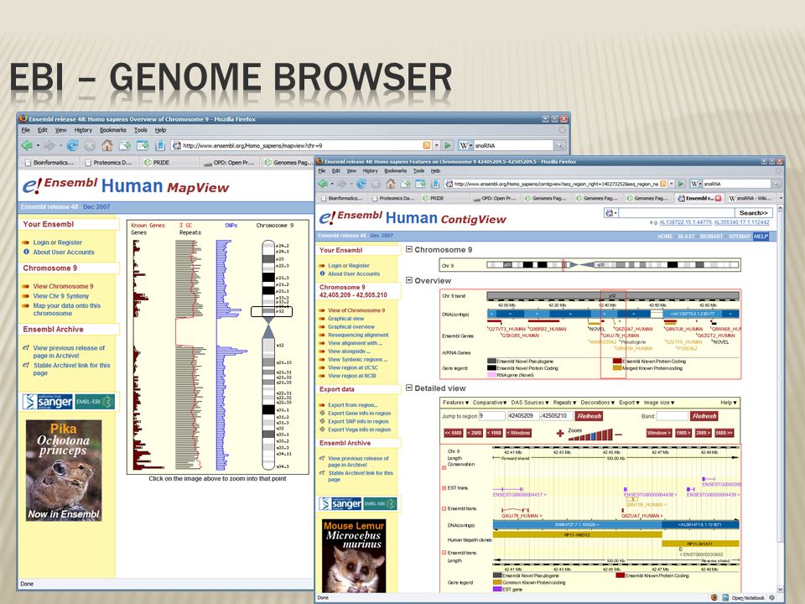Click the Band input field
The height and width of the screenshot is (604, 805).
(x=672, y=416)
